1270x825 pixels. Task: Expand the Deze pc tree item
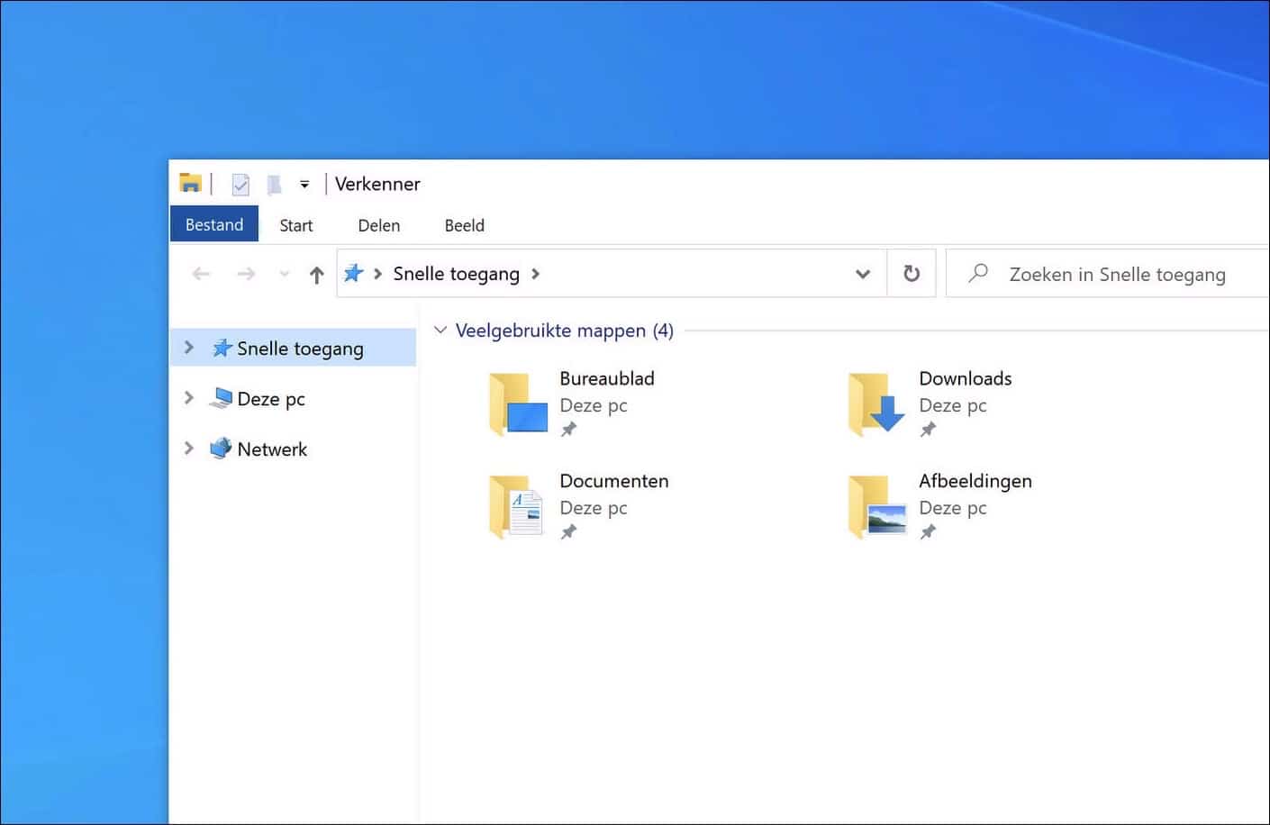coord(189,397)
